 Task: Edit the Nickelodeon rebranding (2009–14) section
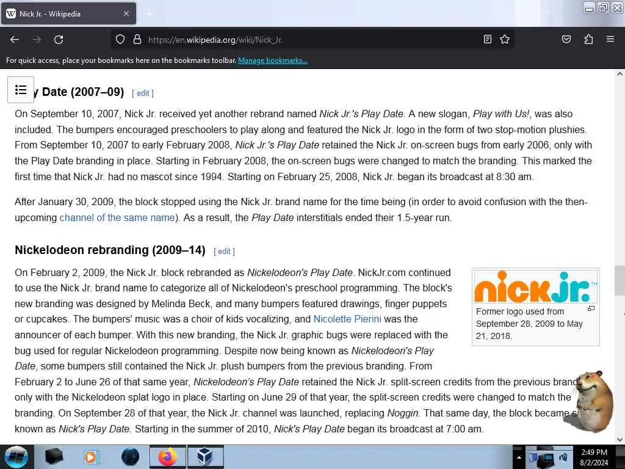(224, 251)
